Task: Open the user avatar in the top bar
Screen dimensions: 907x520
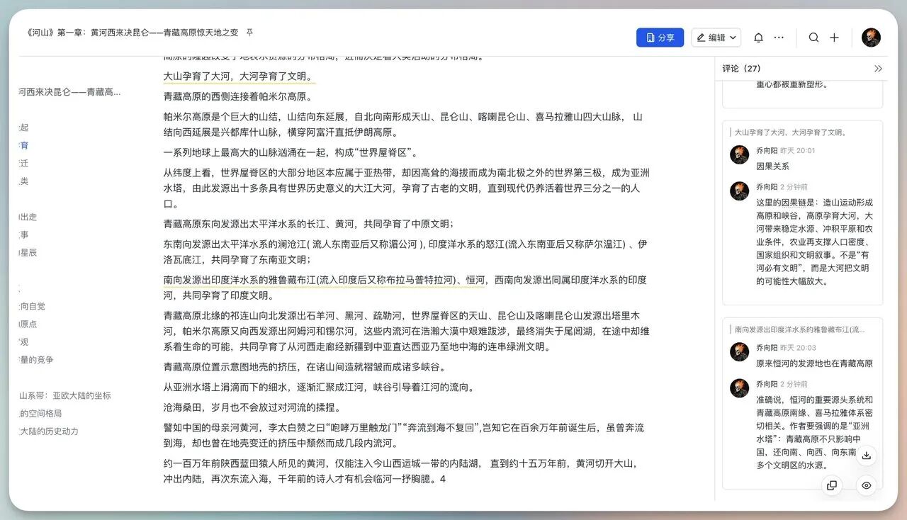Action: (871, 38)
